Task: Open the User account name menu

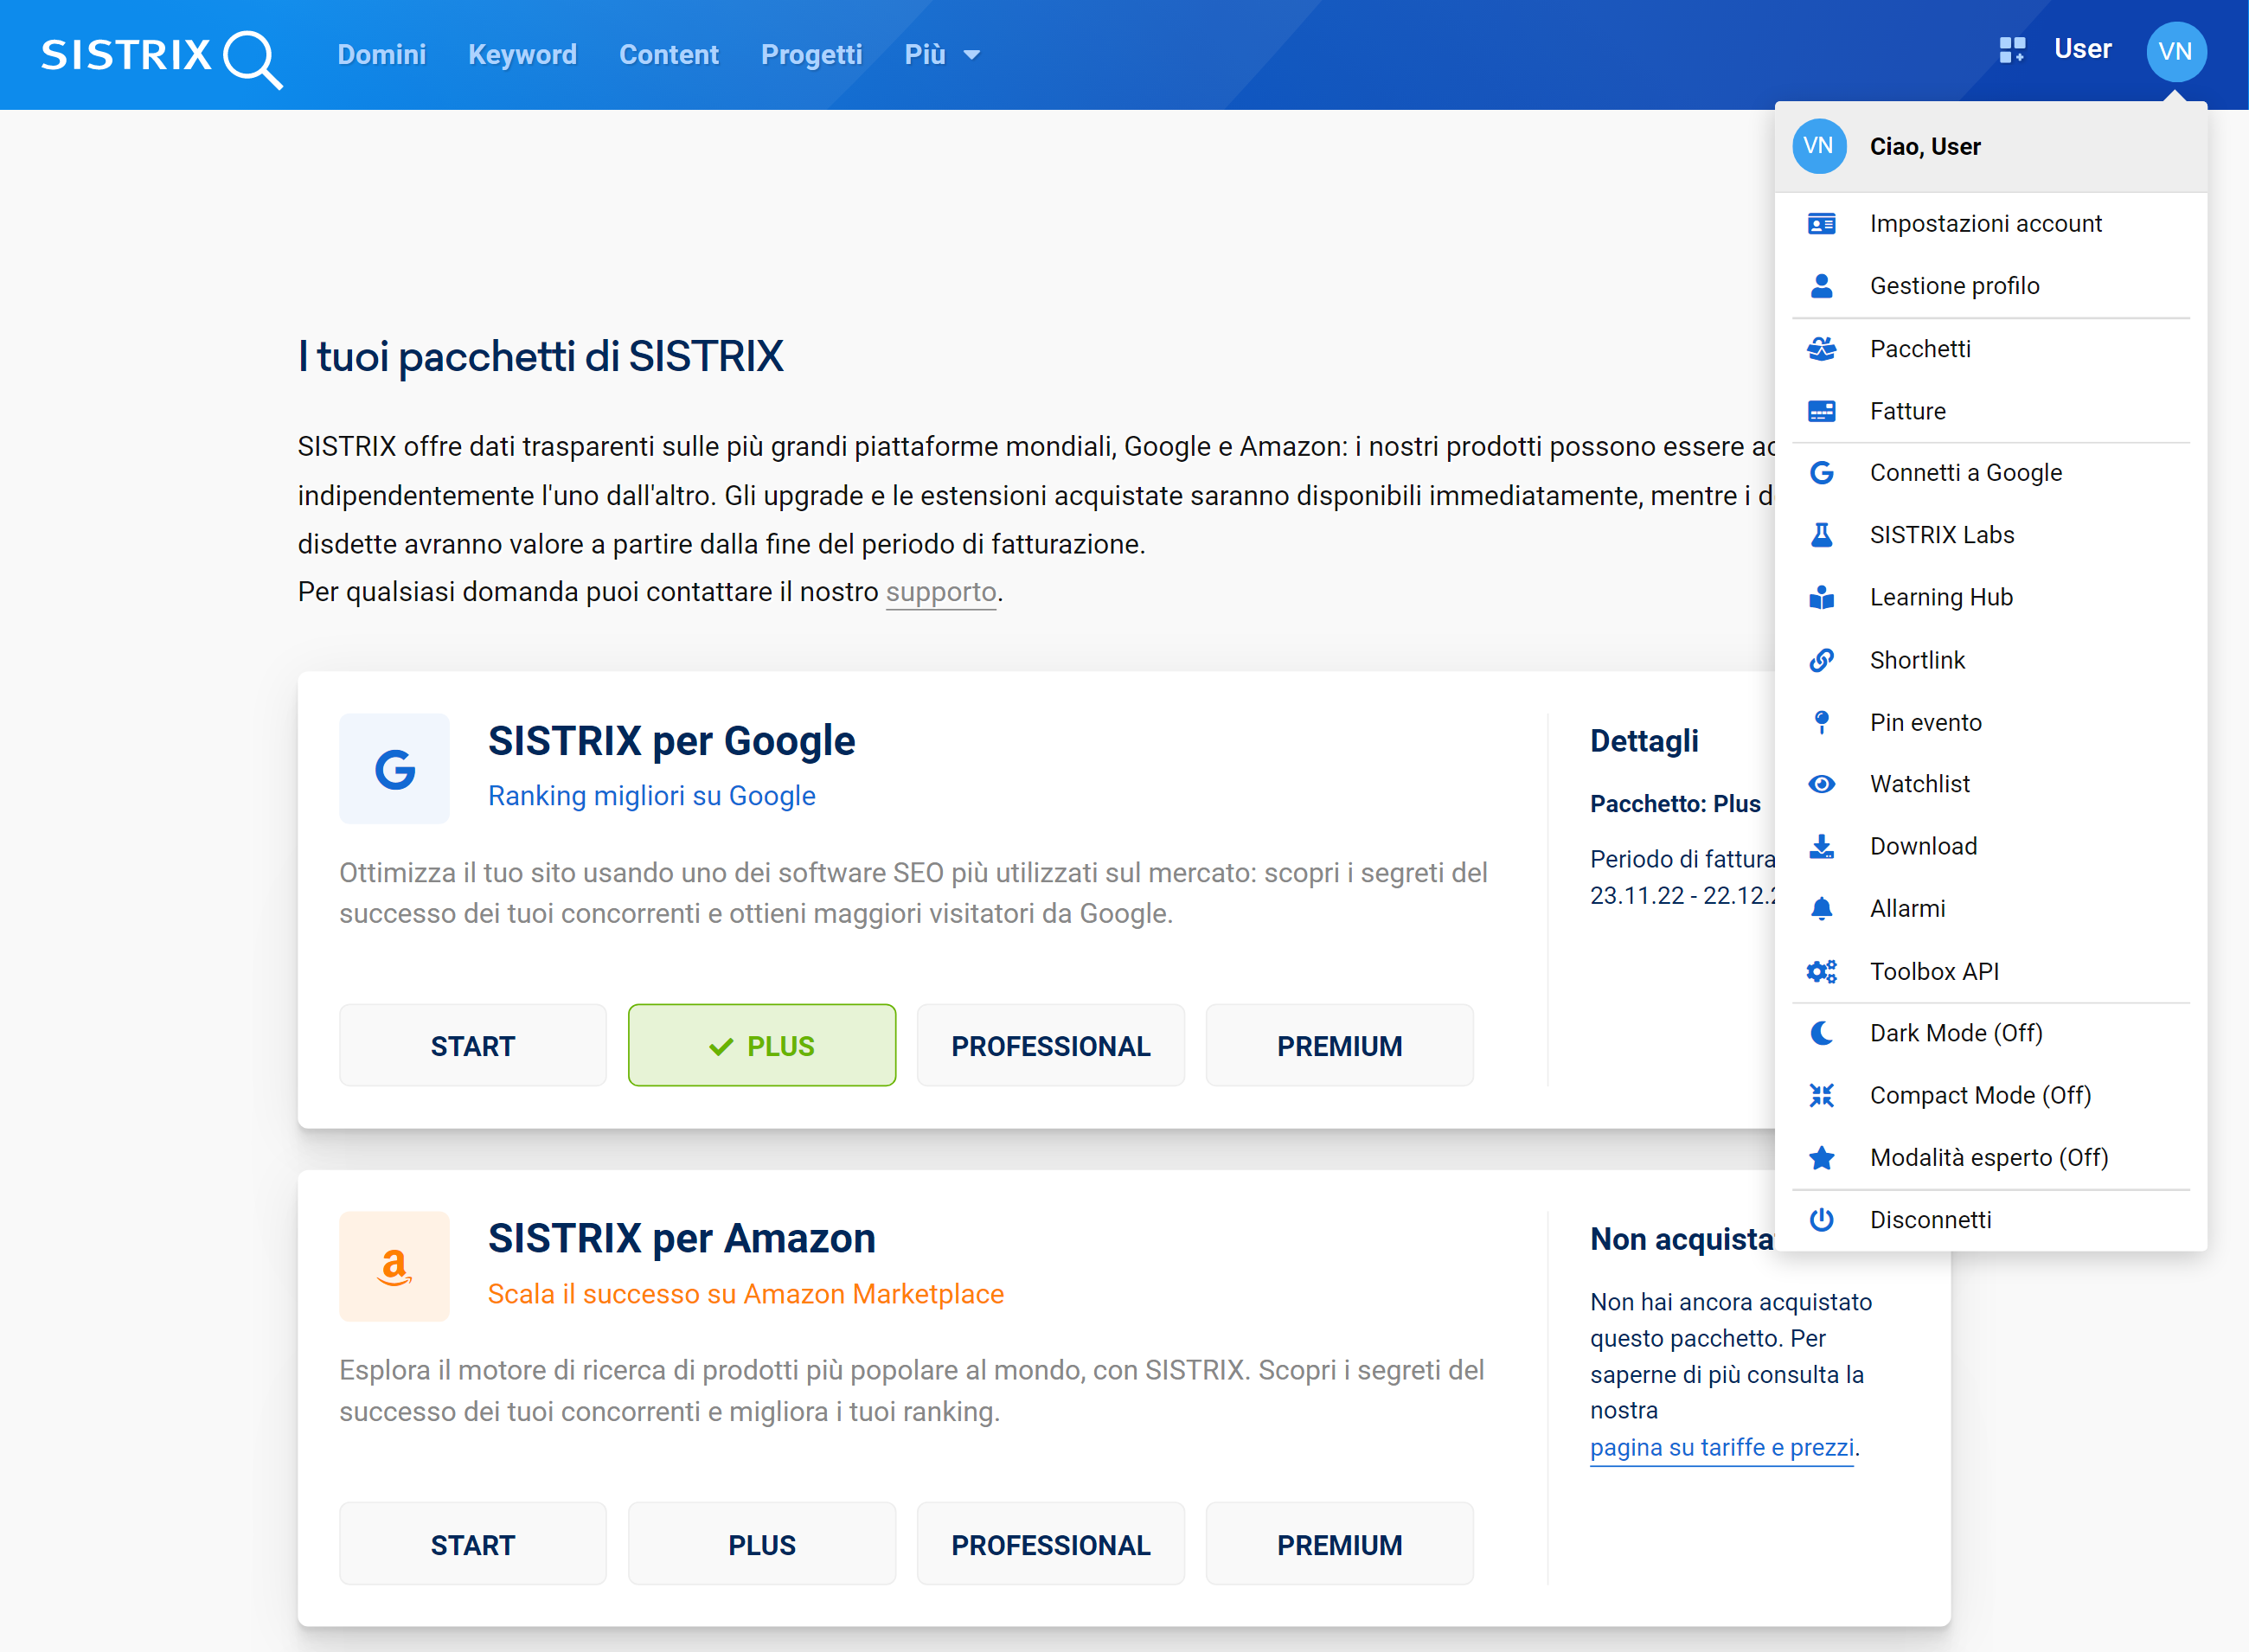Action: [x=2082, y=49]
